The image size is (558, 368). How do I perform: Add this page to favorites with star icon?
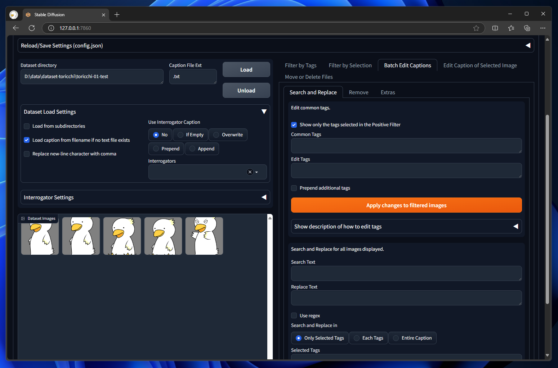tap(476, 28)
